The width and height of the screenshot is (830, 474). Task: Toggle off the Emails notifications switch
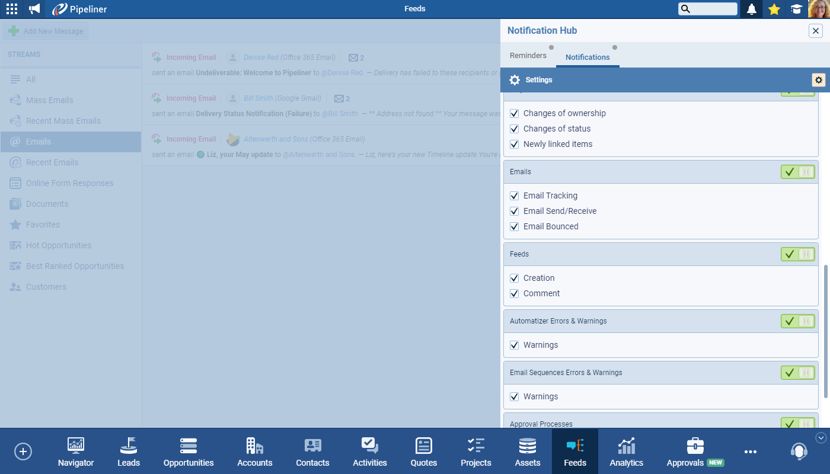(798, 172)
